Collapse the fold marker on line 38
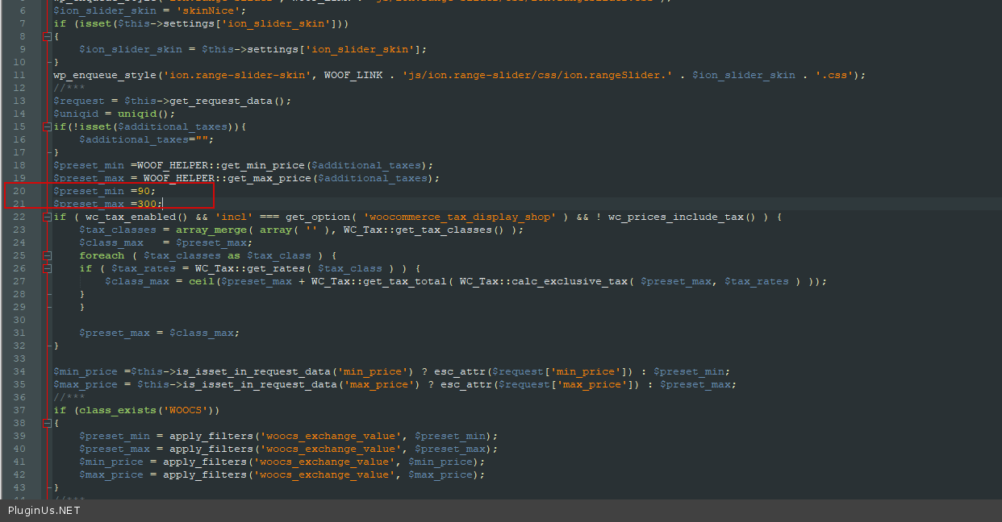Screen dimensions: 1002x522 point(47,423)
